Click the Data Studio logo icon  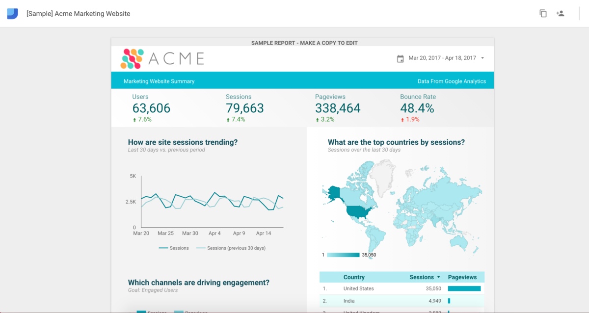pos(12,14)
